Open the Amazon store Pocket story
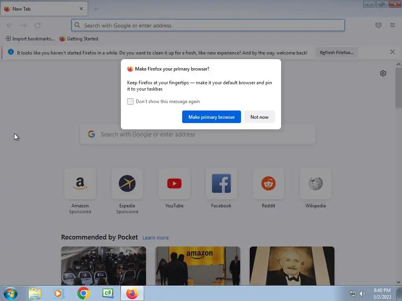 [198, 266]
